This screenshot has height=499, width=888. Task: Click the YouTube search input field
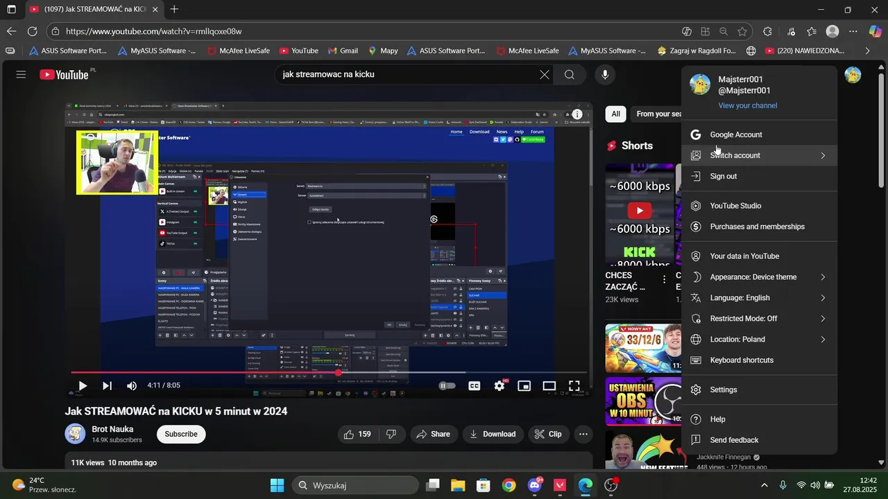406,74
